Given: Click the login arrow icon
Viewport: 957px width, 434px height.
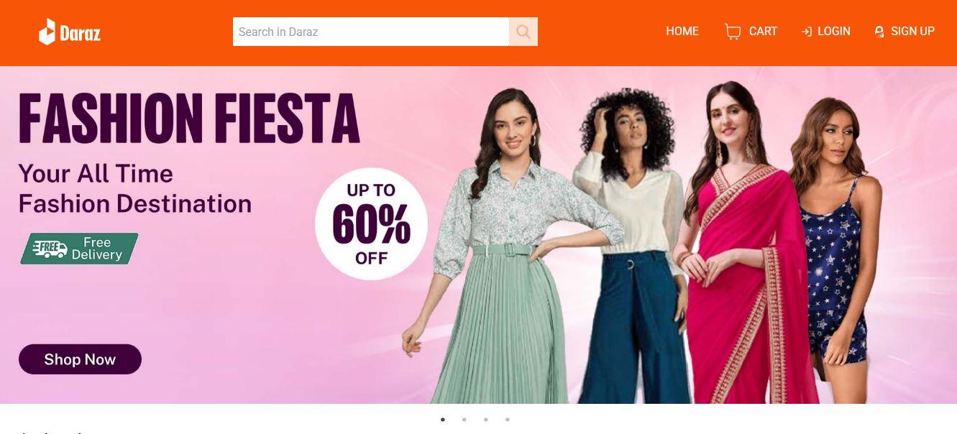Looking at the screenshot, I should [807, 32].
